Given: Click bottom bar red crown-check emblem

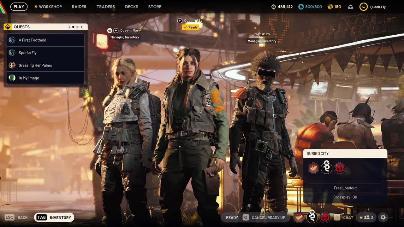Looking at the screenshot, I should 299,217.
